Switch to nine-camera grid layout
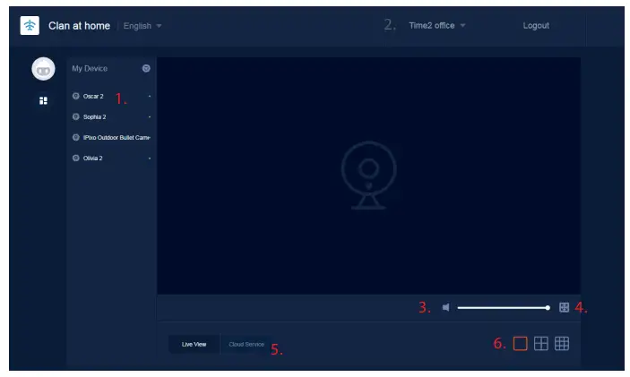This screenshot has height=377, width=630. (x=562, y=344)
